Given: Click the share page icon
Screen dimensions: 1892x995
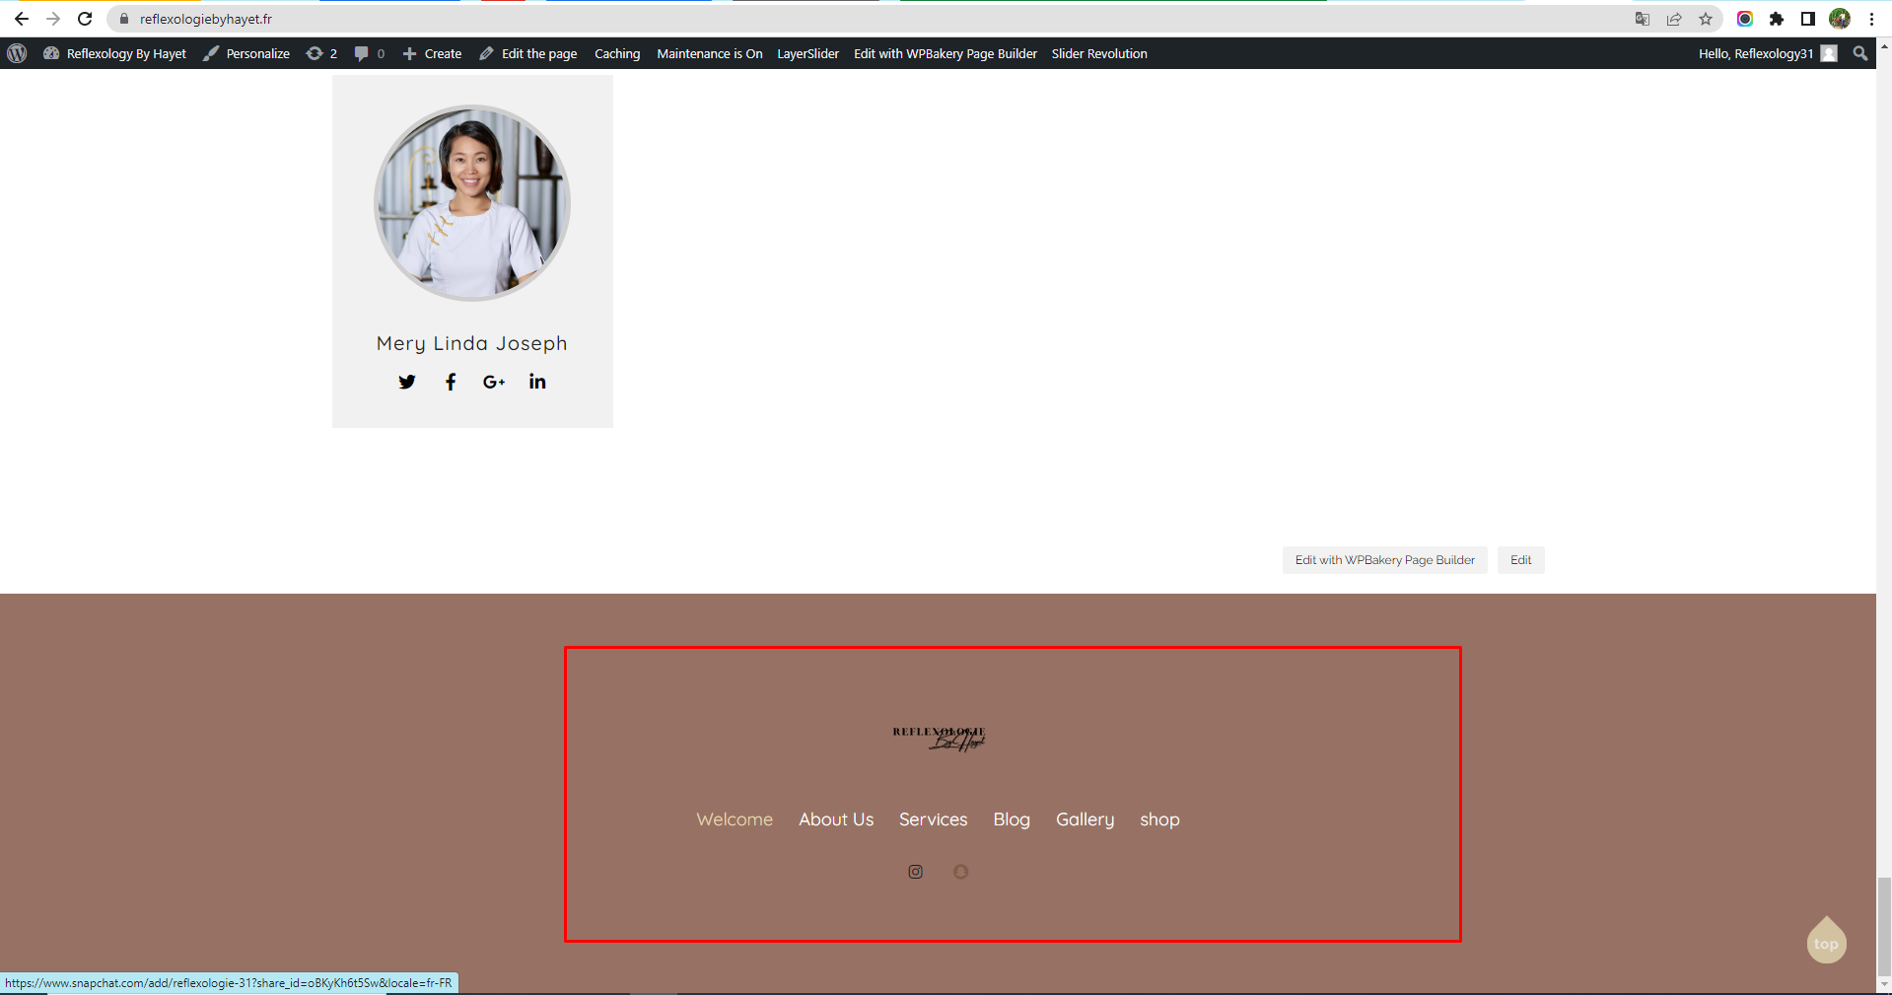Looking at the screenshot, I should click(1674, 19).
